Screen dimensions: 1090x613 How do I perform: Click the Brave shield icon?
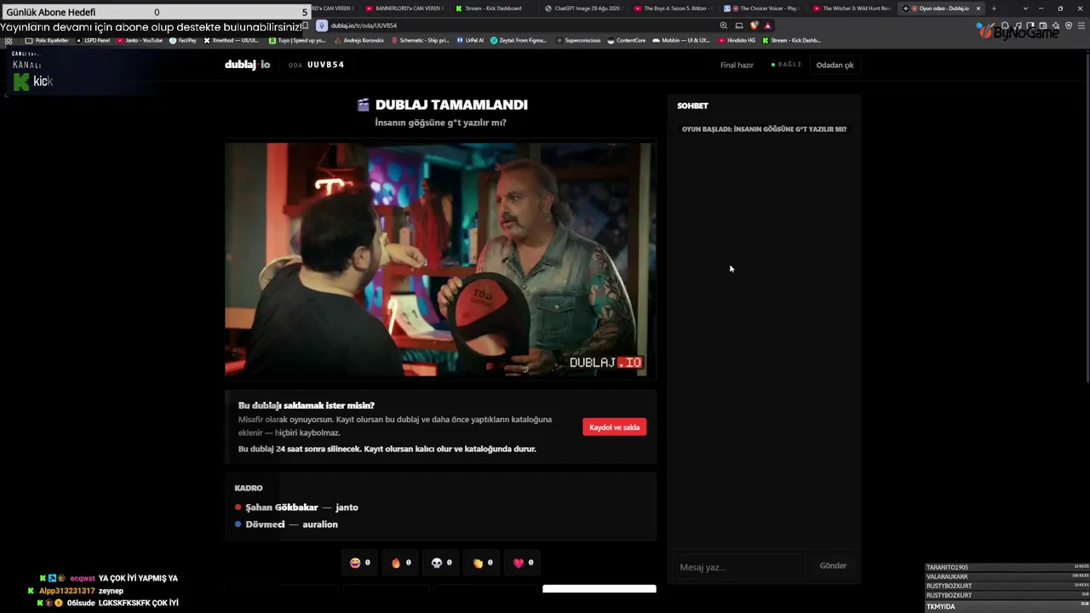point(754,26)
